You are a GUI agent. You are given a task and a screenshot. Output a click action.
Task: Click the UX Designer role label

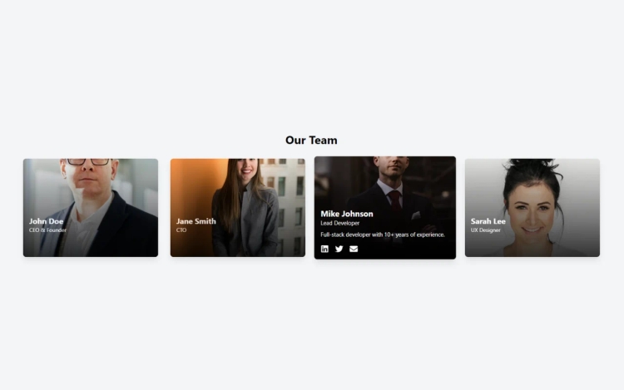click(486, 230)
